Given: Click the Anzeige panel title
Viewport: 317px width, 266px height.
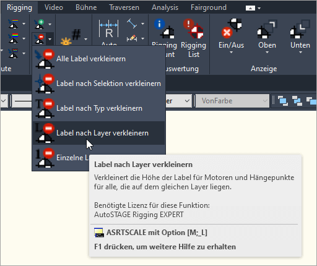Looking at the screenshot, I should coord(264,69).
